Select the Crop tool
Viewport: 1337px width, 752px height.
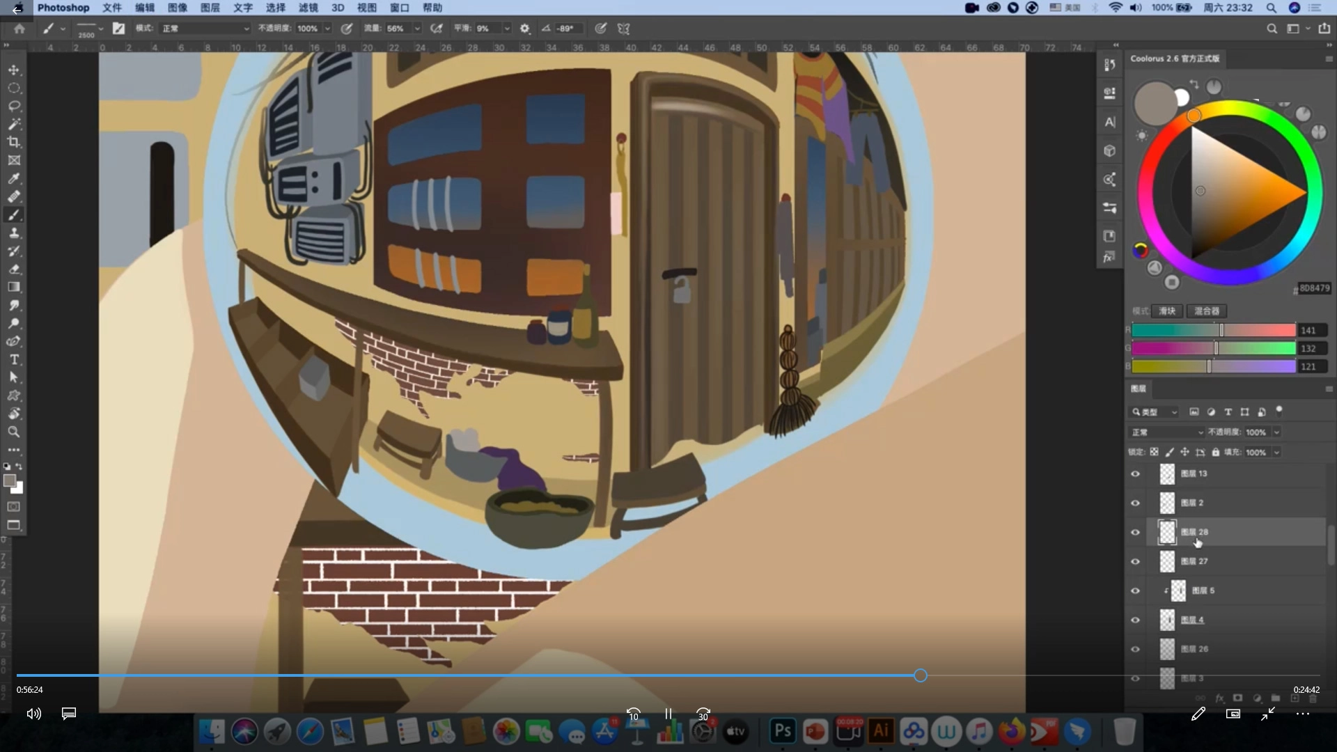[x=14, y=142]
